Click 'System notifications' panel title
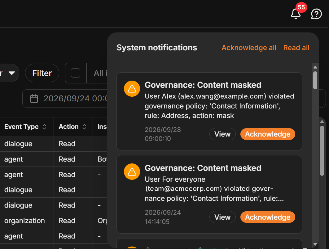Image resolution: width=329 pixels, height=249 pixels. [x=157, y=48]
